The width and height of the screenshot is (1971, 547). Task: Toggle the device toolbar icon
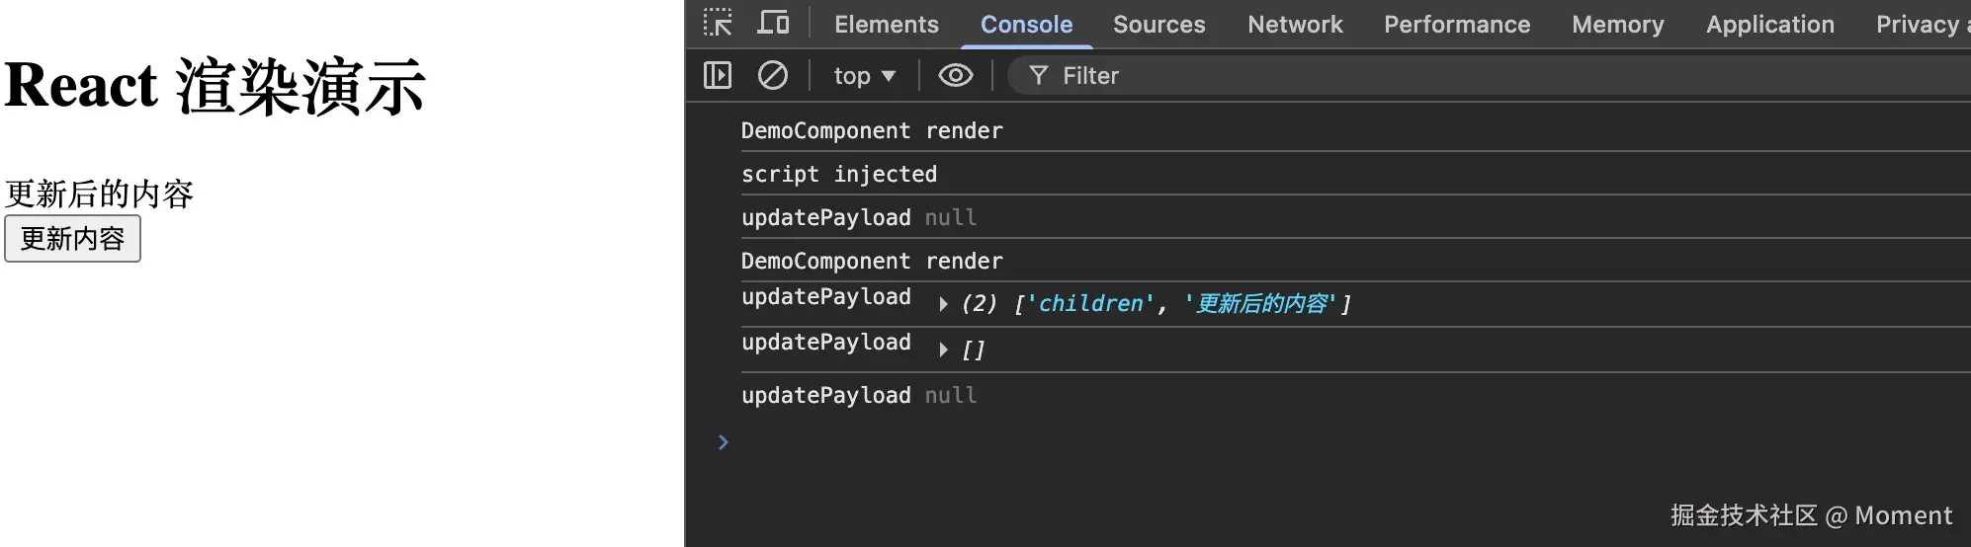click(773, 23)
